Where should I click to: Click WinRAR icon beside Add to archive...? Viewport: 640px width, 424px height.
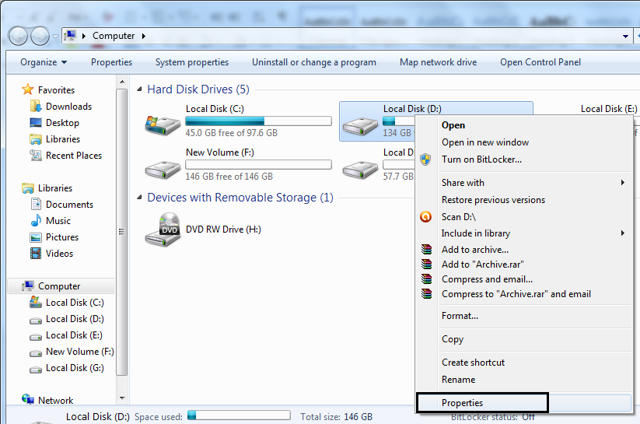coord(426,249)
